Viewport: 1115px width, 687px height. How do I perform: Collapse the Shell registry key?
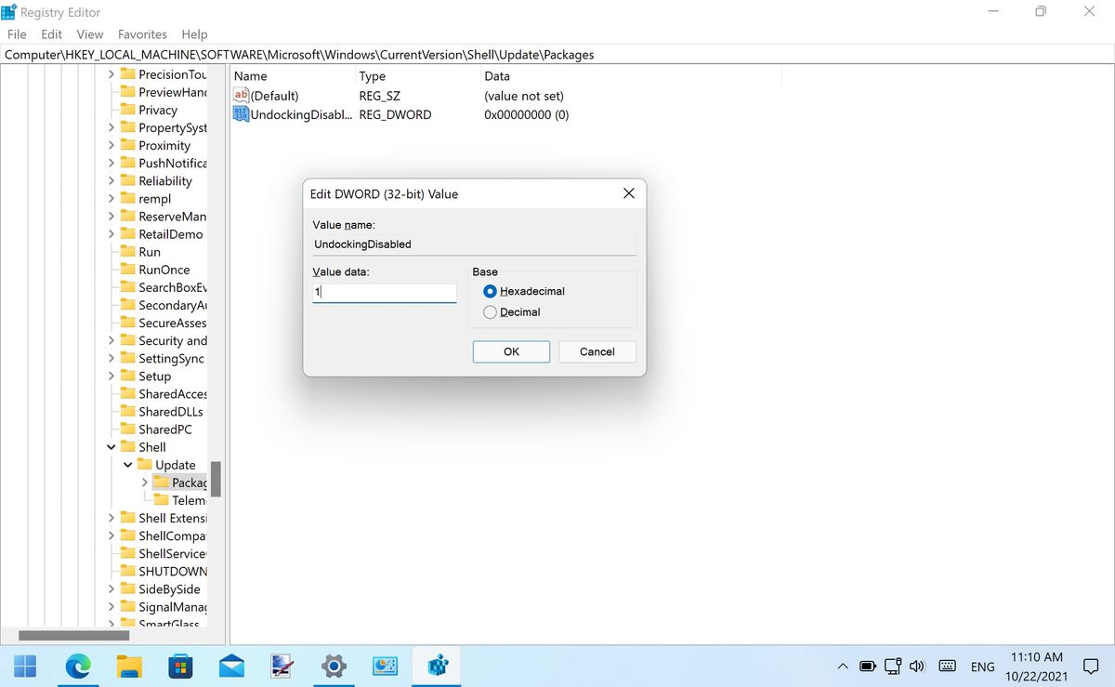(111, 446)
